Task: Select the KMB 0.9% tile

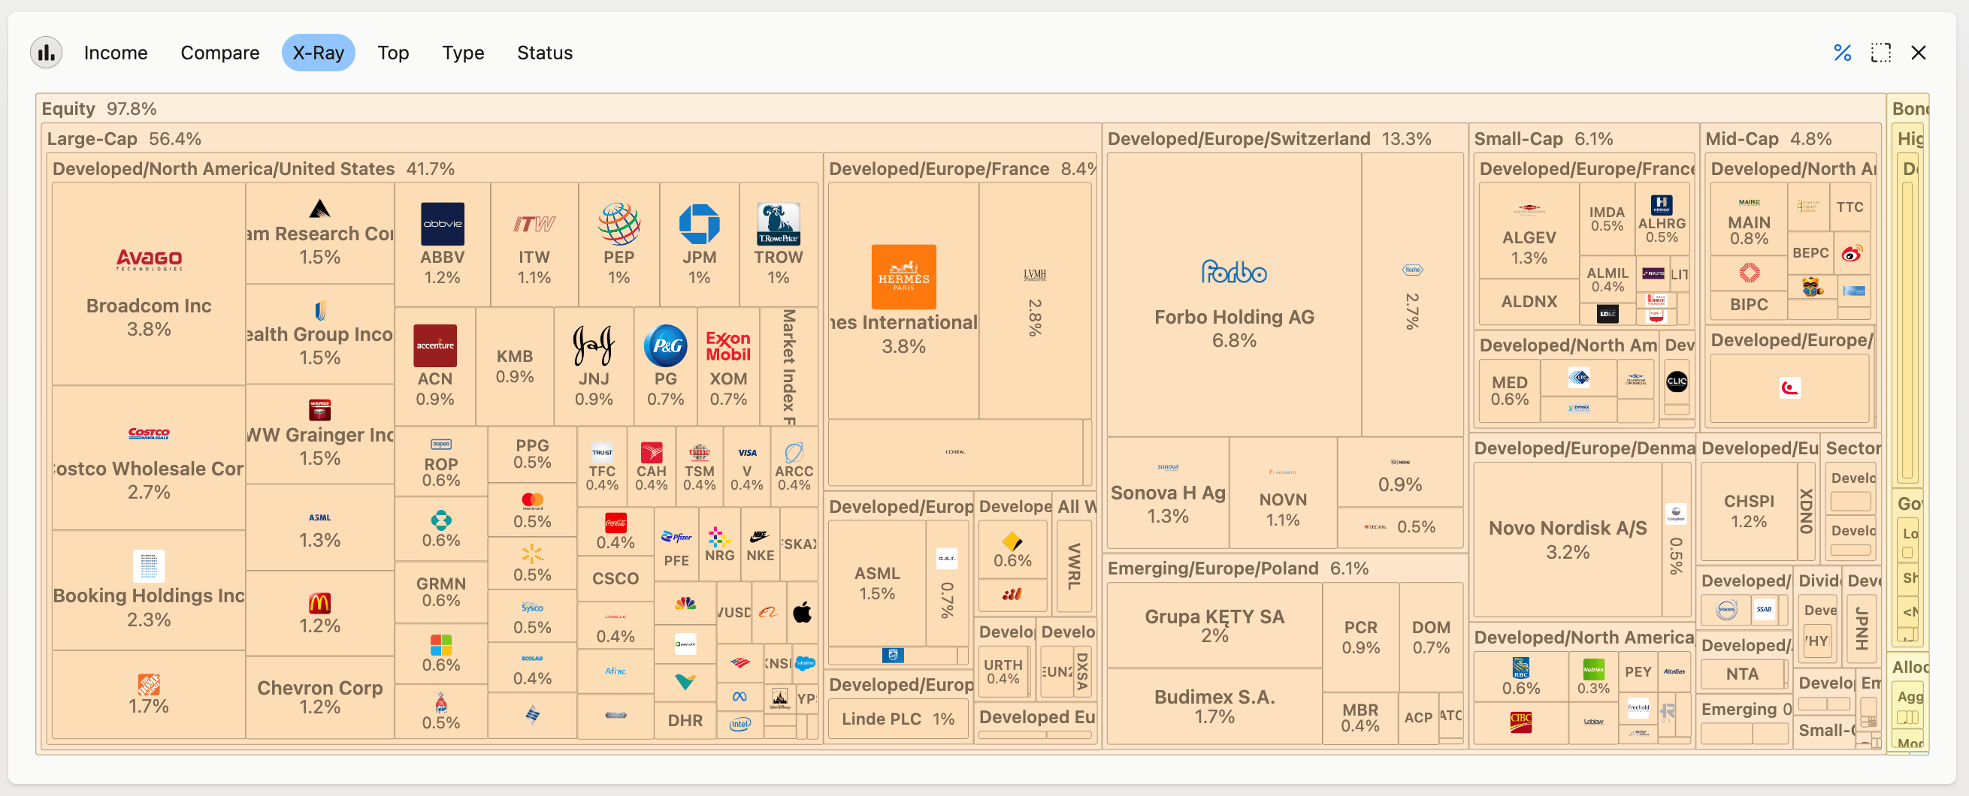Action: tap(514, 366)
